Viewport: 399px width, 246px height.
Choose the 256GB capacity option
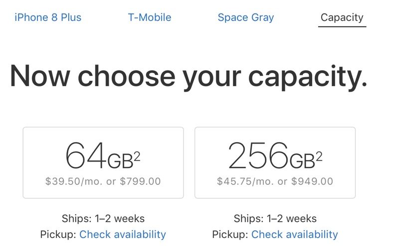click(x=275, y=163)
